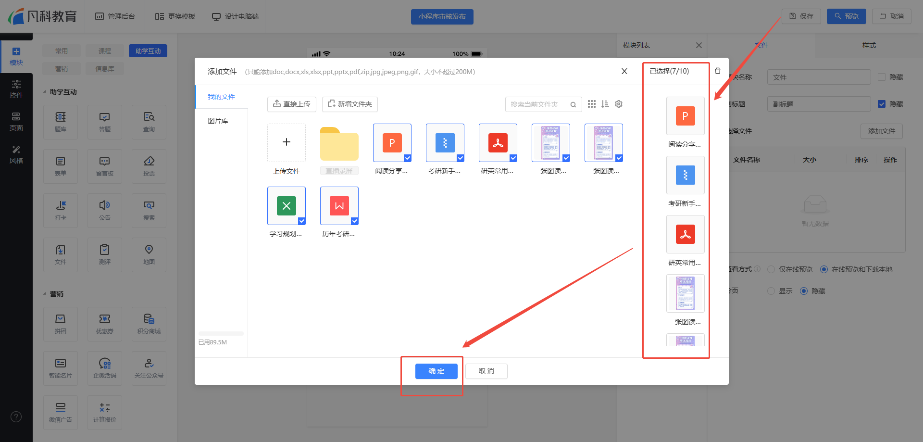Screen dimensions: 923x442
Task: Click the sort order icon
Action: [605, 104]
